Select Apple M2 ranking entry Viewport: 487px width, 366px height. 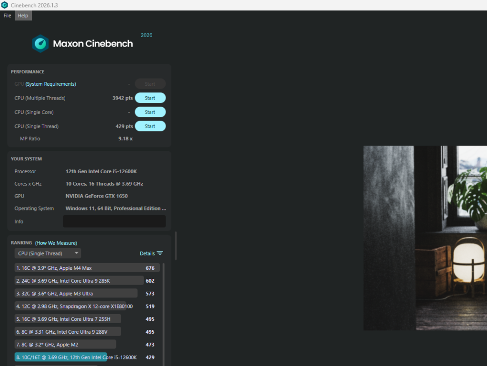[87, 344]
